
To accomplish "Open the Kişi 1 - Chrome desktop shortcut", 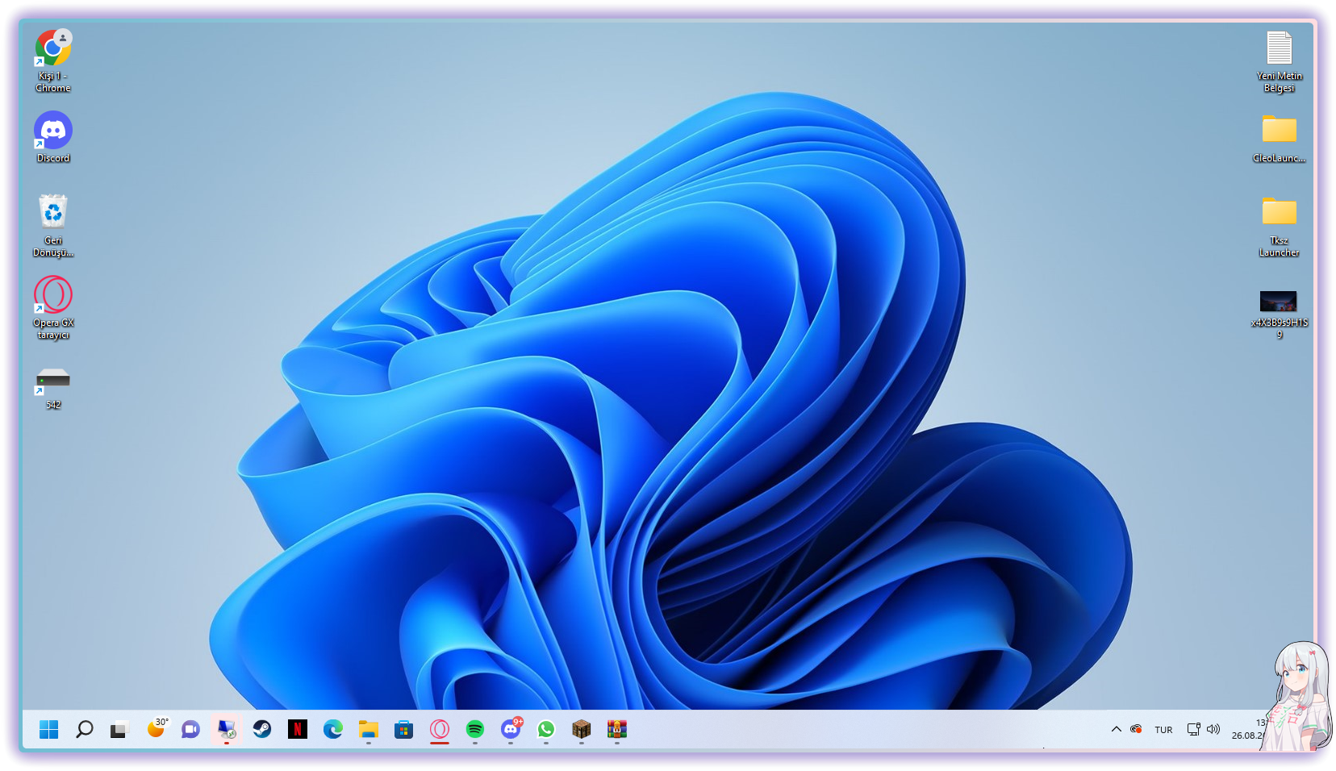I will coord(53,61).
